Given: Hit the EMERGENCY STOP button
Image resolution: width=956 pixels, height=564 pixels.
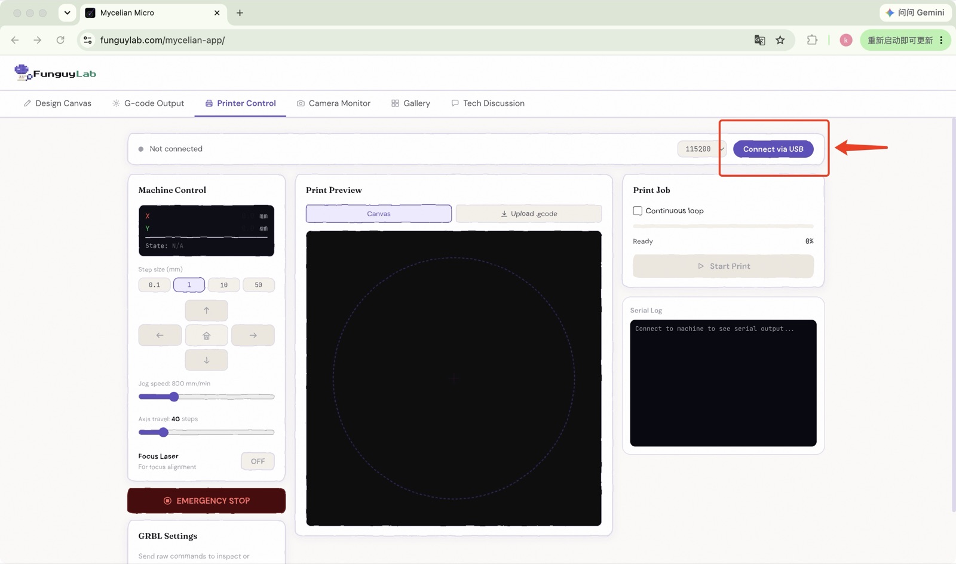Looking at the screenshot, I should 206,501.
